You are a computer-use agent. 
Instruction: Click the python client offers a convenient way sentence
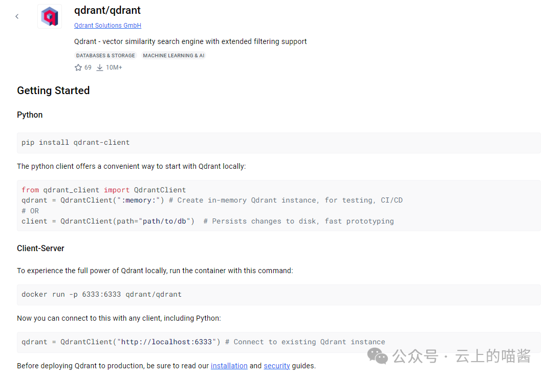pyautogui.click(x=131, y=166)
